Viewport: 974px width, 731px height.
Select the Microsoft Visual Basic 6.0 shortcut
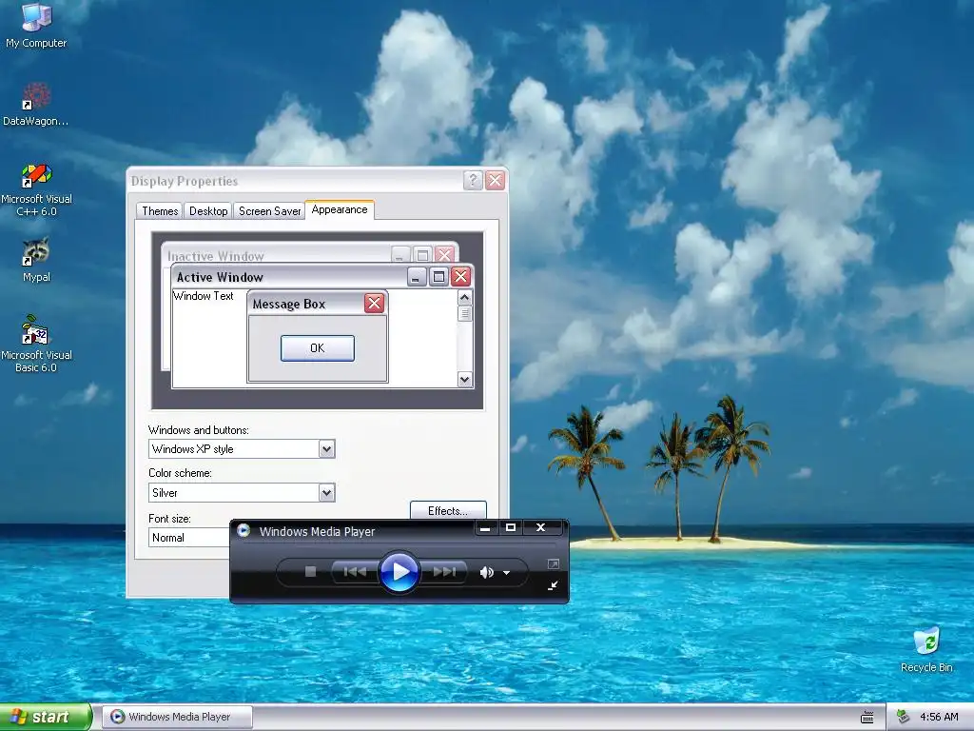(x=36, y=345)
